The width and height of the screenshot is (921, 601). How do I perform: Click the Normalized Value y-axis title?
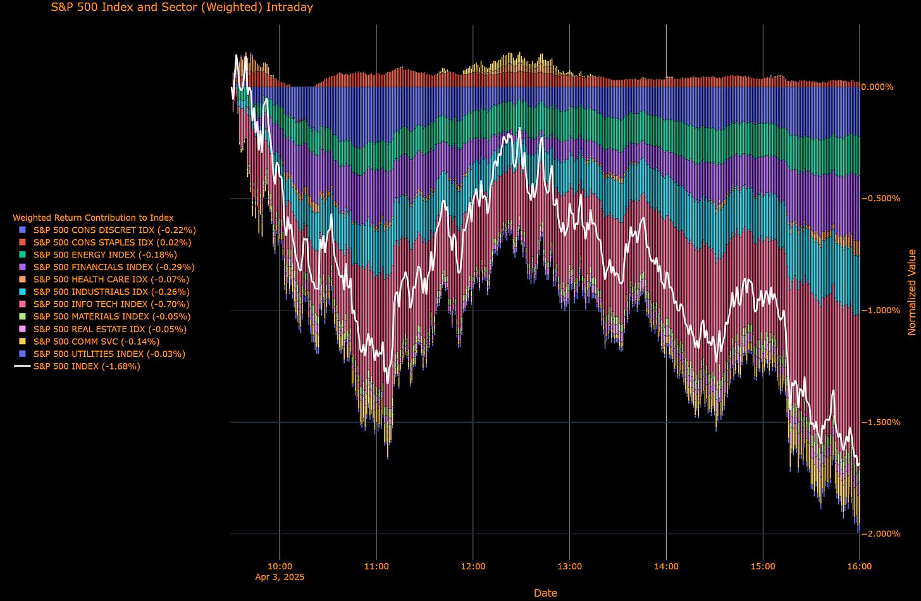(x=912, y=292)
